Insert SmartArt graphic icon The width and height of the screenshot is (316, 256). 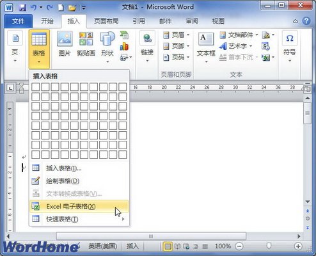[125, 35]
